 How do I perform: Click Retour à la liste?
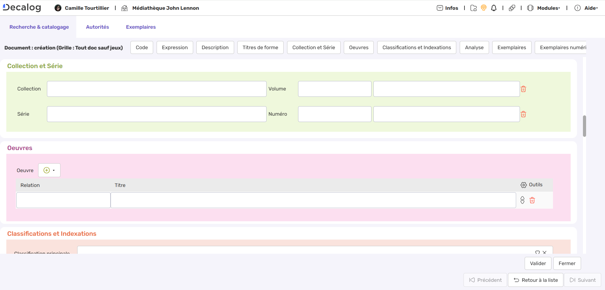535,280
